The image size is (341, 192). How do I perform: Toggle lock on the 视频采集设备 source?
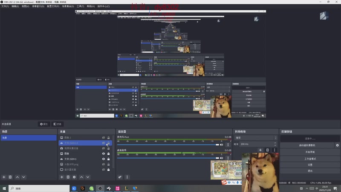pos(109,148)
